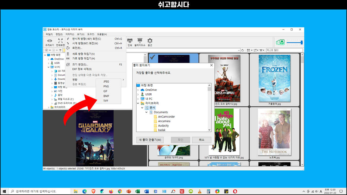This screenshot has width=347, height=195.
Task: Open Calculator from the taskbar
Action: click(208, 191)
